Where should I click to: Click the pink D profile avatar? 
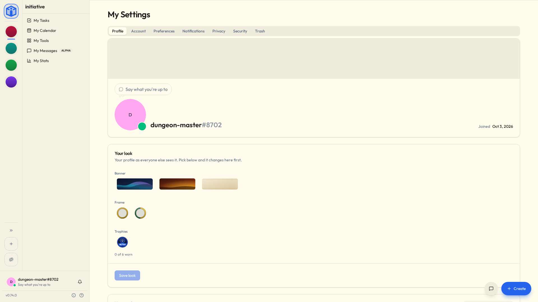tap(130, 115)
